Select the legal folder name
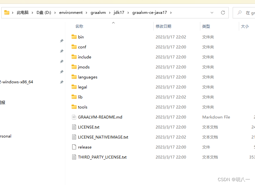The image size is (255, 185). click(83, 87)
